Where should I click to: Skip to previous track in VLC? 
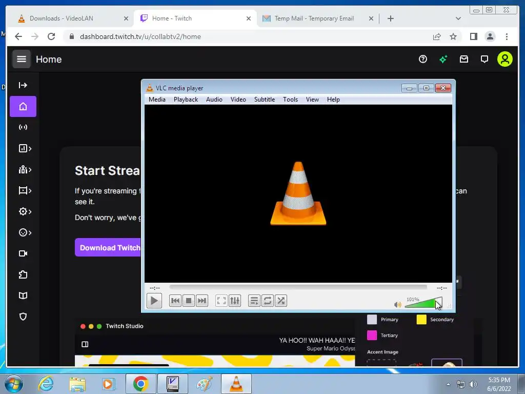coord(175,301)
